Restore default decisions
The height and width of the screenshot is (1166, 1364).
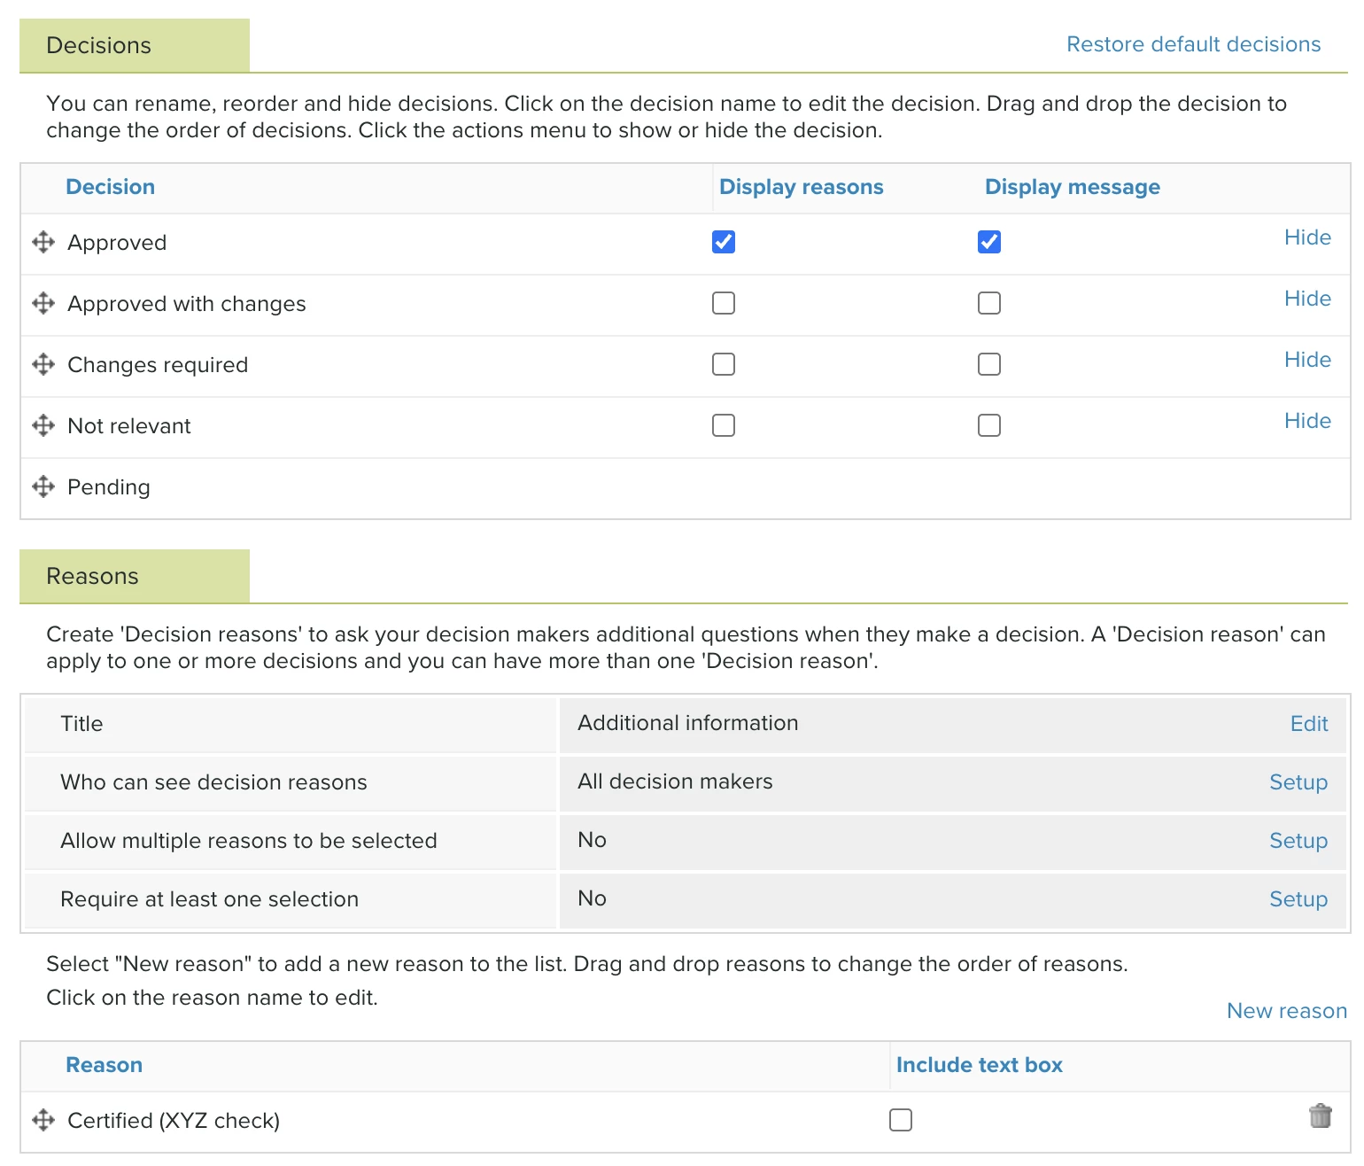1193,44
